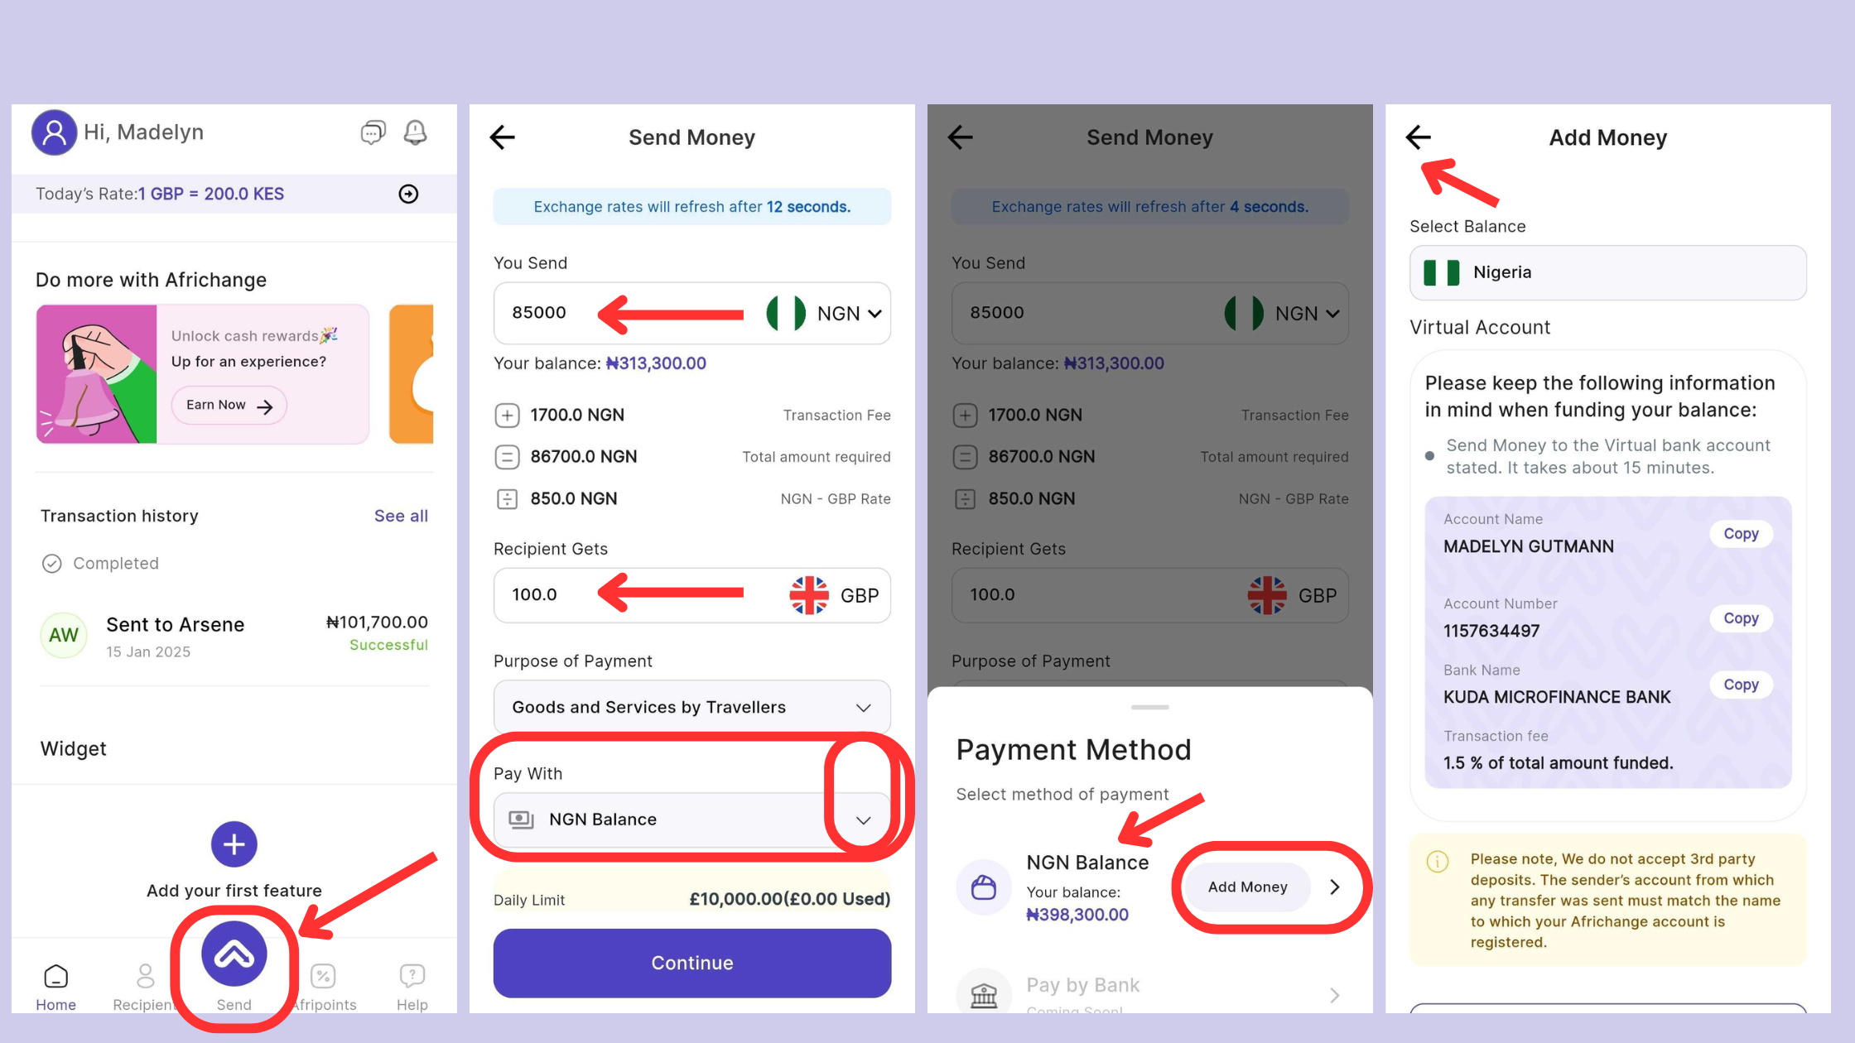Screen dimensions: 1855x1043
Task: Open the Nigeria balance selector
Action: click(1608, 272)
